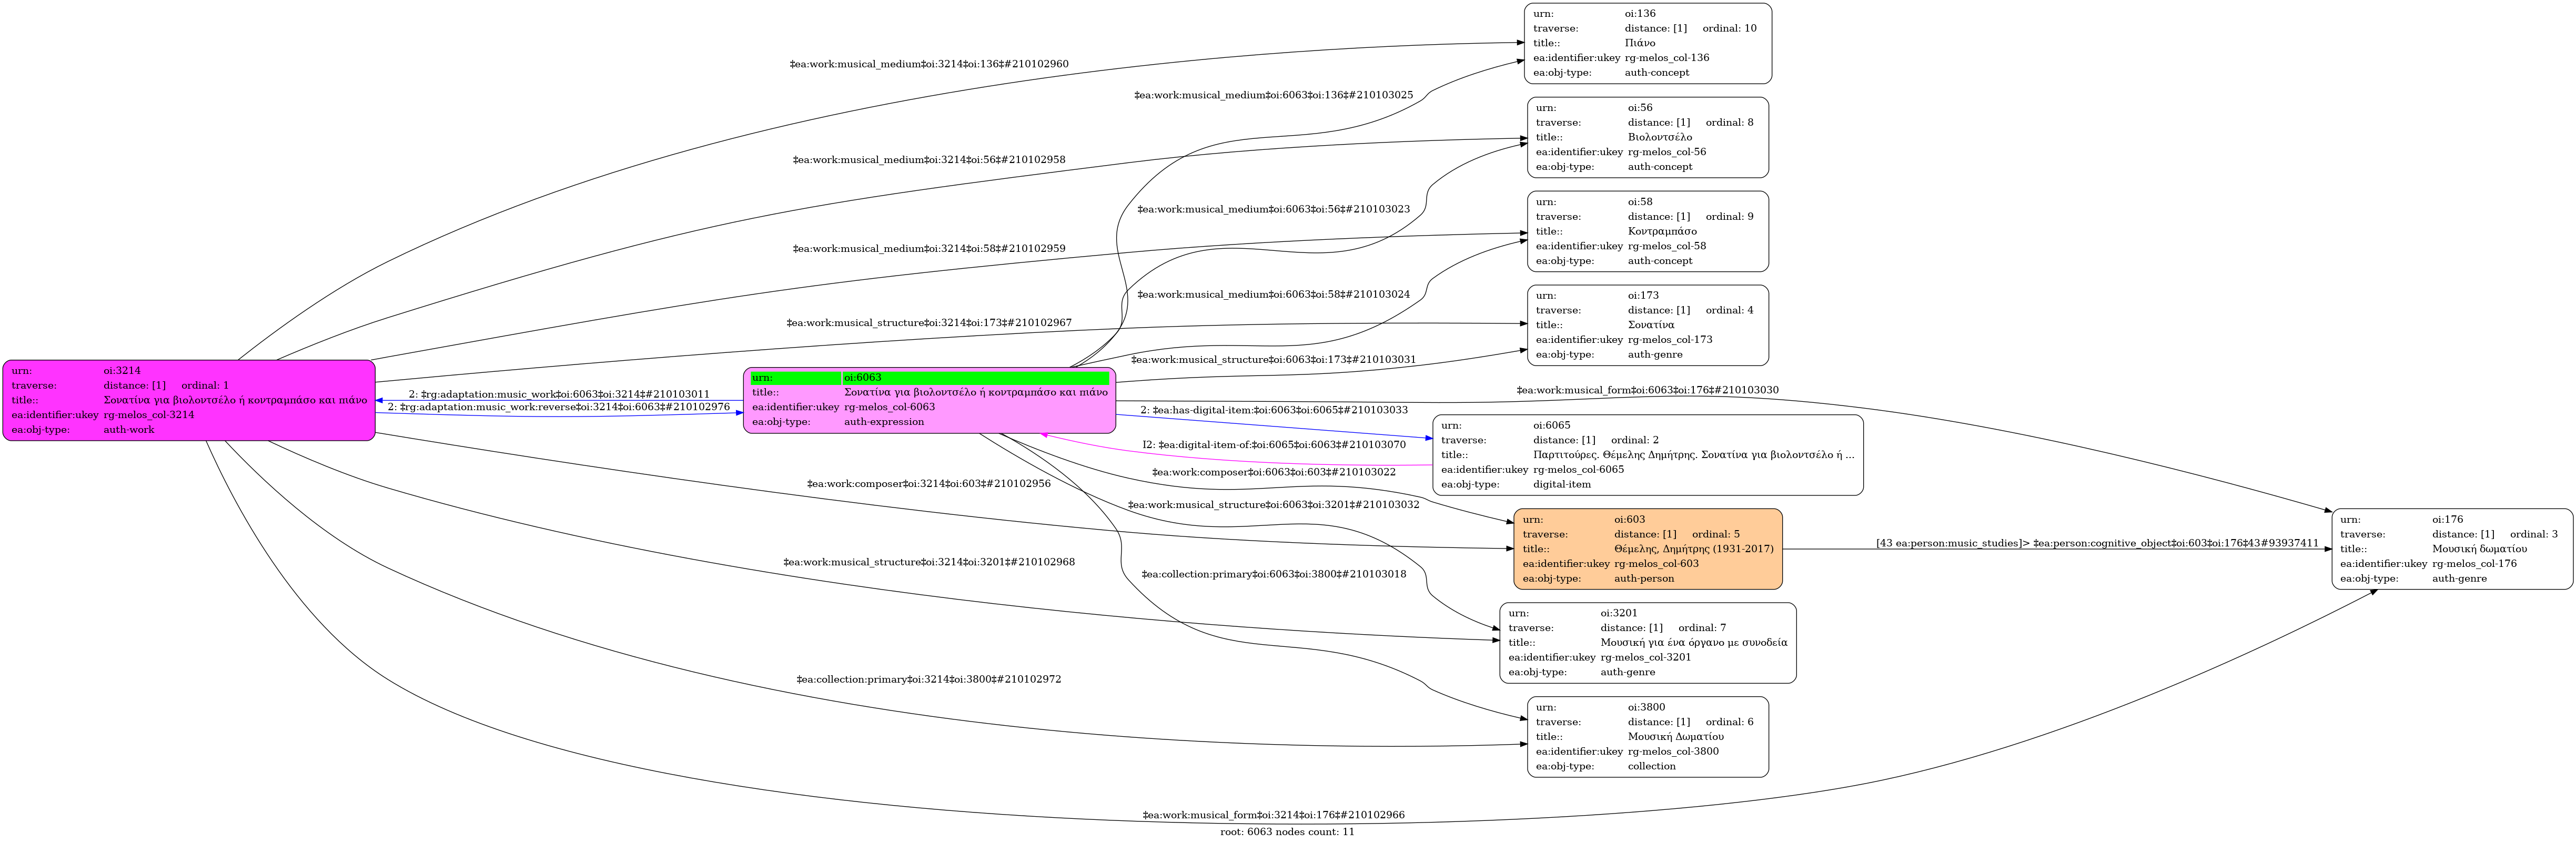The image size is (2576, 843).
Task: Click ea:work:musical_form oi:3214 edge label at bottom
Action: (1273, 815)
